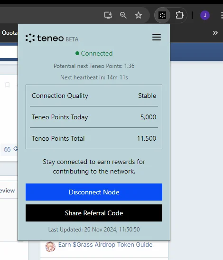Click the bookmark icon on the forum post
The width and height of the screenshot is (223, 260).
[x=7, y=85]
